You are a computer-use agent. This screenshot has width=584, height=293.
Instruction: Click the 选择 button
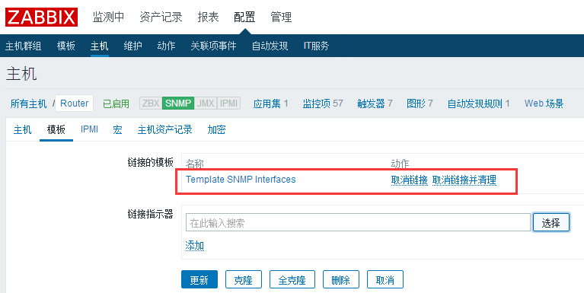(x=550, y=223)
